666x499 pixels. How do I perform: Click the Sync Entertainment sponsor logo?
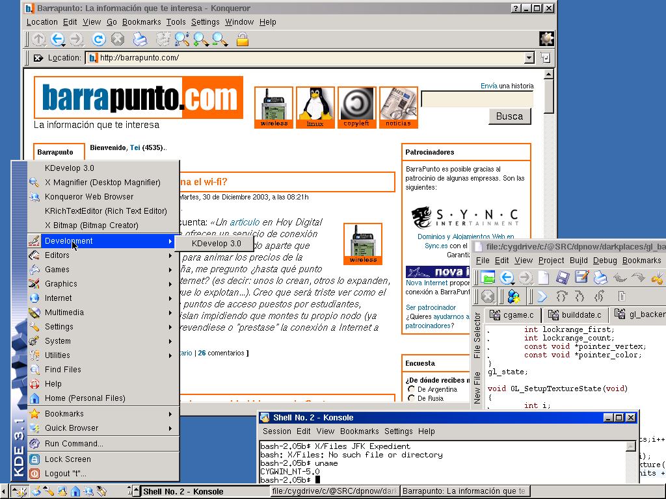click(x=464, y=217)
